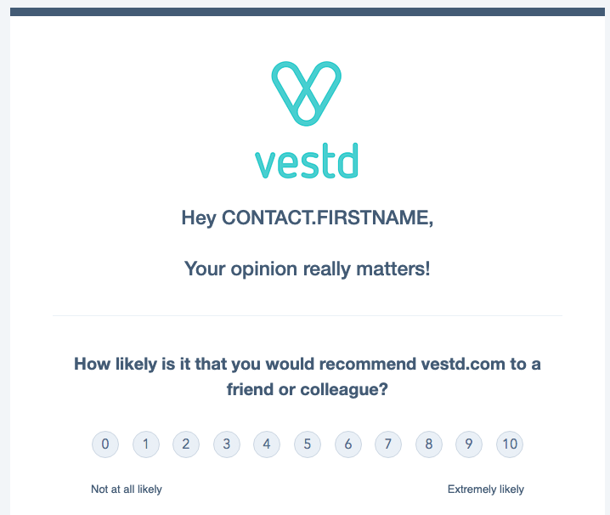This screenshot has height=515, width=610.
Task: Select the 9 rating button
Action: [469, 444]
